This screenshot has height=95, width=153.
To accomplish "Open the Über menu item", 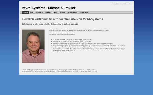I will point(32,12).
